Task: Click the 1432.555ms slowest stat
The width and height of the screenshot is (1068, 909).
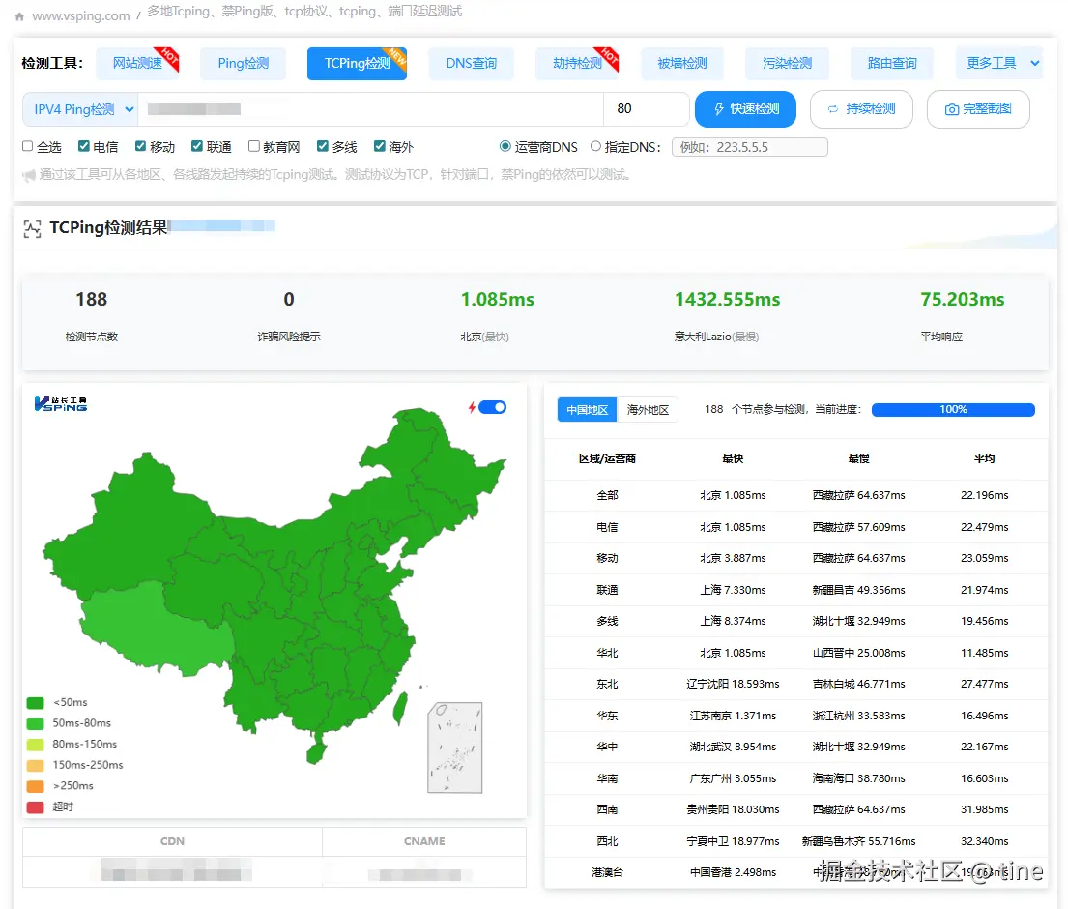Action: pos(728,299)
